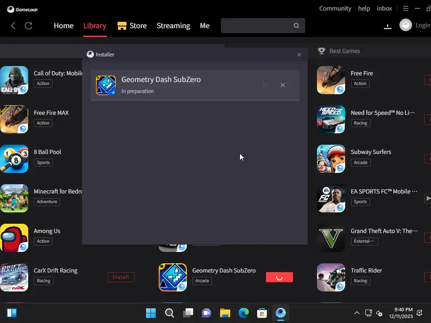Open CarX Drift Racing game icon
This screenshot has width=431, height=323.
(14, 278)
